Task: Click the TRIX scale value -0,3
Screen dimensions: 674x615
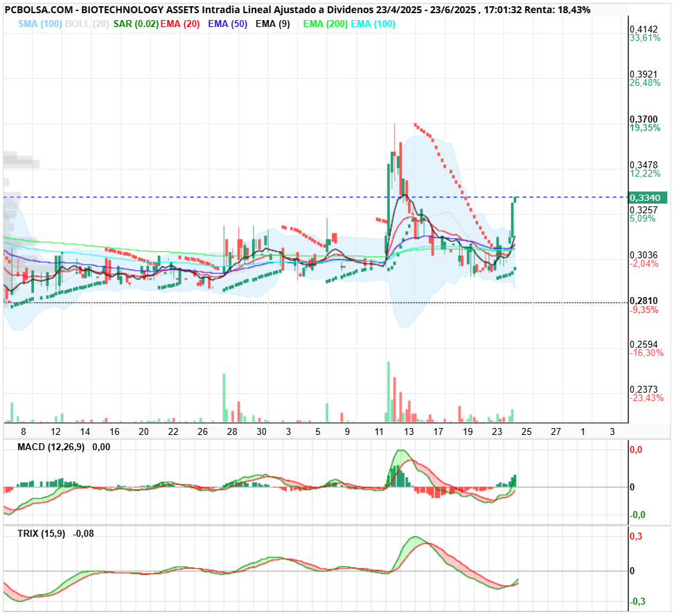Action: coord(637,601)
